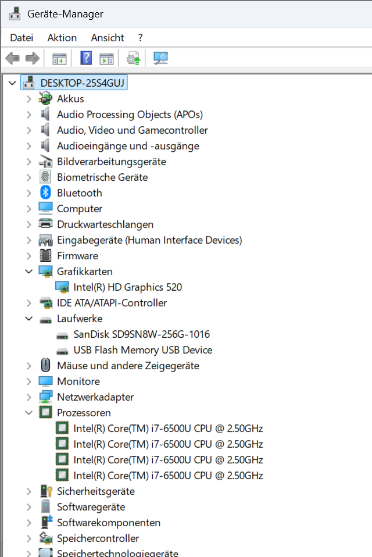Click the Firmware chip icon

(45, 255)
